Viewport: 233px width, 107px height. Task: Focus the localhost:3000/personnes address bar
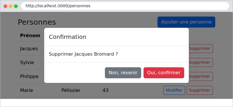click(125, 6)
